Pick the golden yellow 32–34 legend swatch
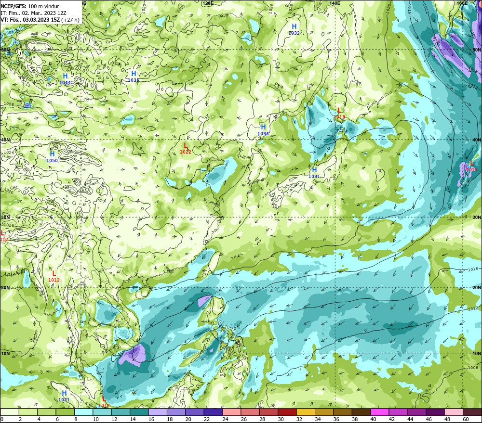The height and width of the screenshot is (423, 482). coord(306,412)
